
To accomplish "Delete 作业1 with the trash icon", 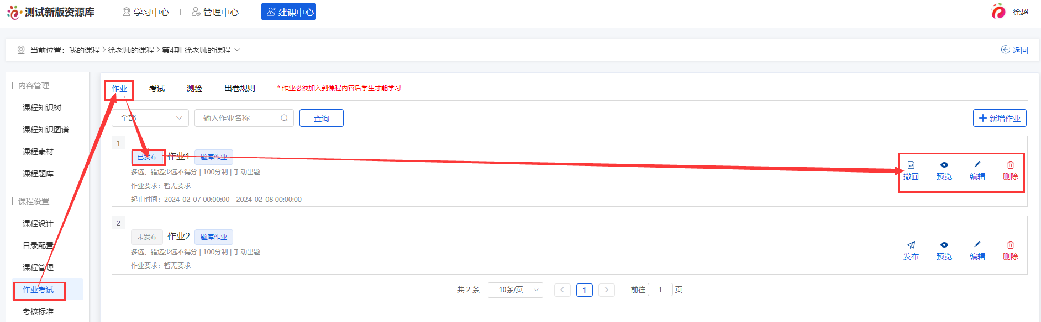I will [x=1010, y=165].
